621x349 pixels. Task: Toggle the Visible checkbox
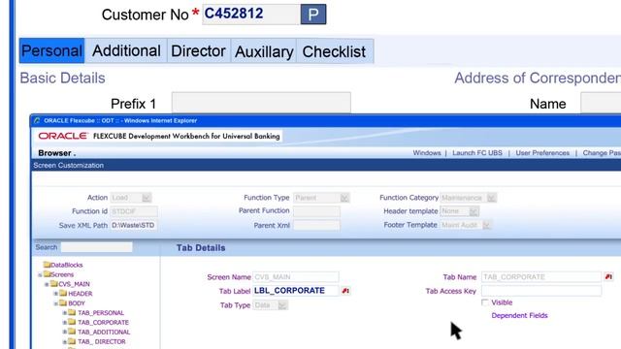(x=485, y=302)
